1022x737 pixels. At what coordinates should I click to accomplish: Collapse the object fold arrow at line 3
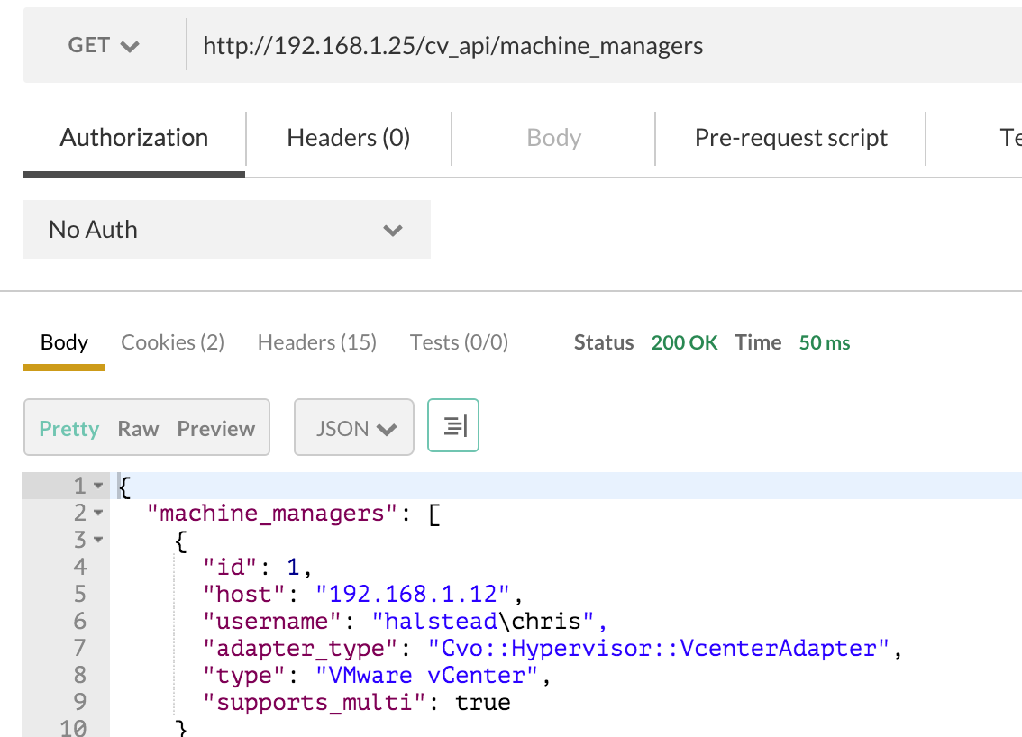coord(98,541)
